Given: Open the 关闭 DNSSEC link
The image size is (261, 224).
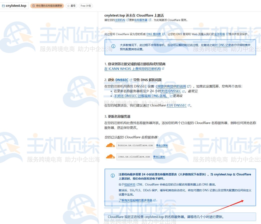Looking at the screenshot, I should pyautogui.click(x=171, y=91).
